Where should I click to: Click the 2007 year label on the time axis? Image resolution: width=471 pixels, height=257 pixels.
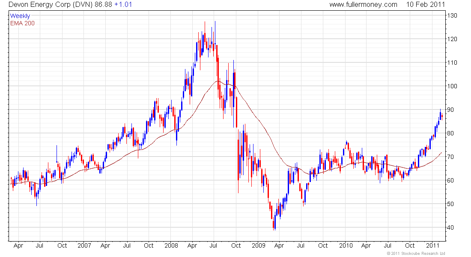pyautogui.click(x=84, y=246)
